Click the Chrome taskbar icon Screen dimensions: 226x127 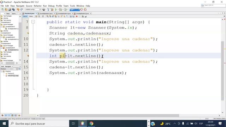click(x=91, y=123)
